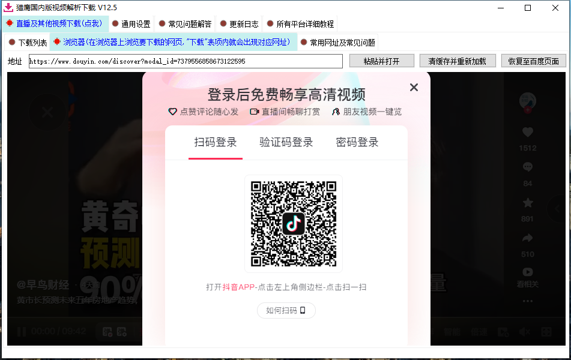
Task: Click the follow plus badge under avatar
Action: [528, 110]
